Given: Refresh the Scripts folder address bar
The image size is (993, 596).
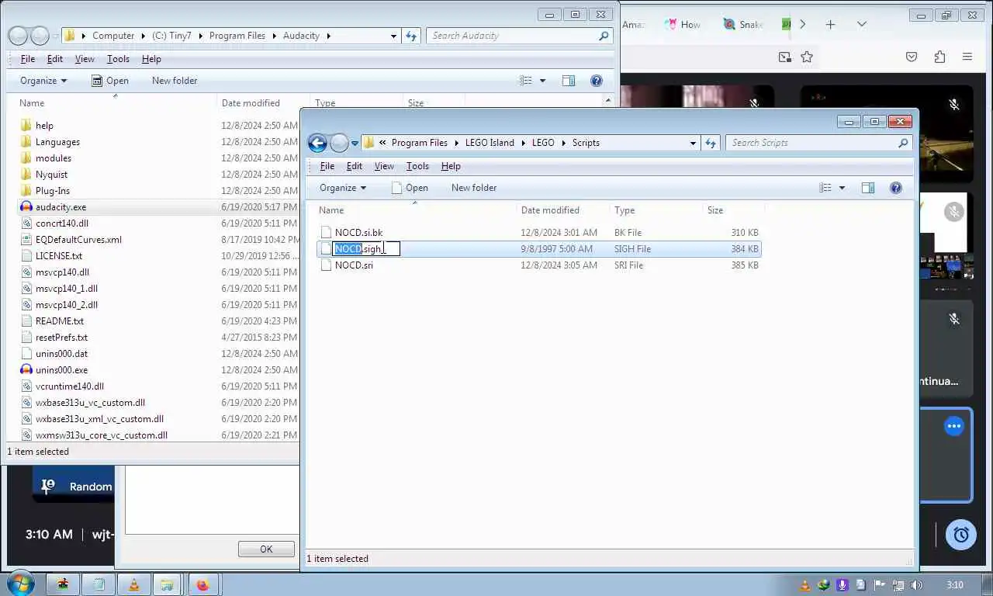Looking at the screenshot, I should 711,143.
